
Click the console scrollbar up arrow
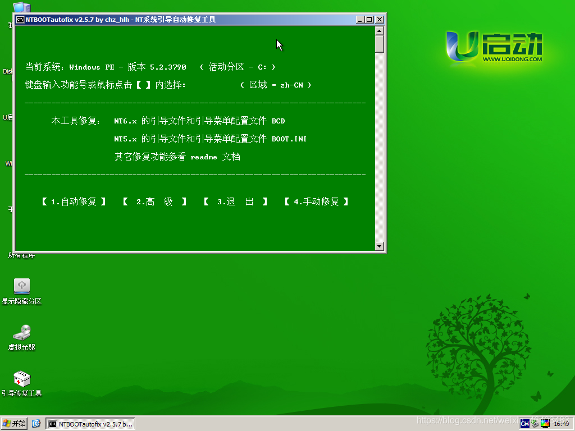[380, 30]
